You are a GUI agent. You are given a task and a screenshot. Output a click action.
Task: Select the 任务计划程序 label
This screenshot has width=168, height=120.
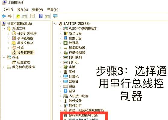[x=27, y=33]
